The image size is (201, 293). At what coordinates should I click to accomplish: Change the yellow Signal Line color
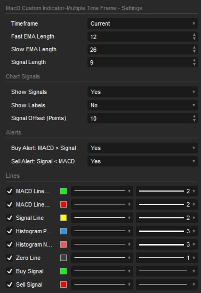(63, 218)
